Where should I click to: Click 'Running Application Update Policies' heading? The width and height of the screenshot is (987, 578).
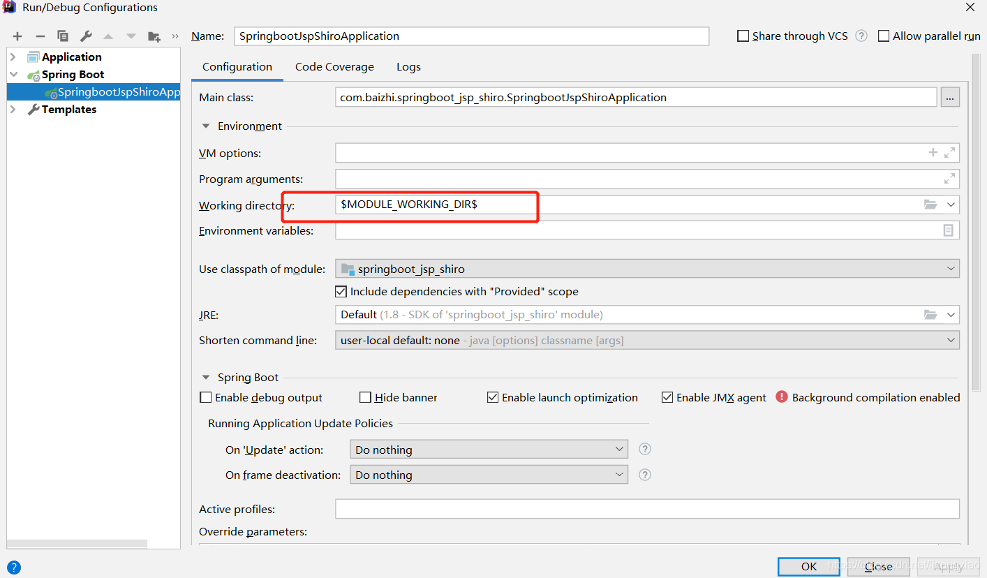[x=300, y=424]
